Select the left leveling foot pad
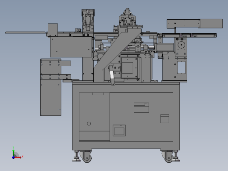 (x=76, y=160)
